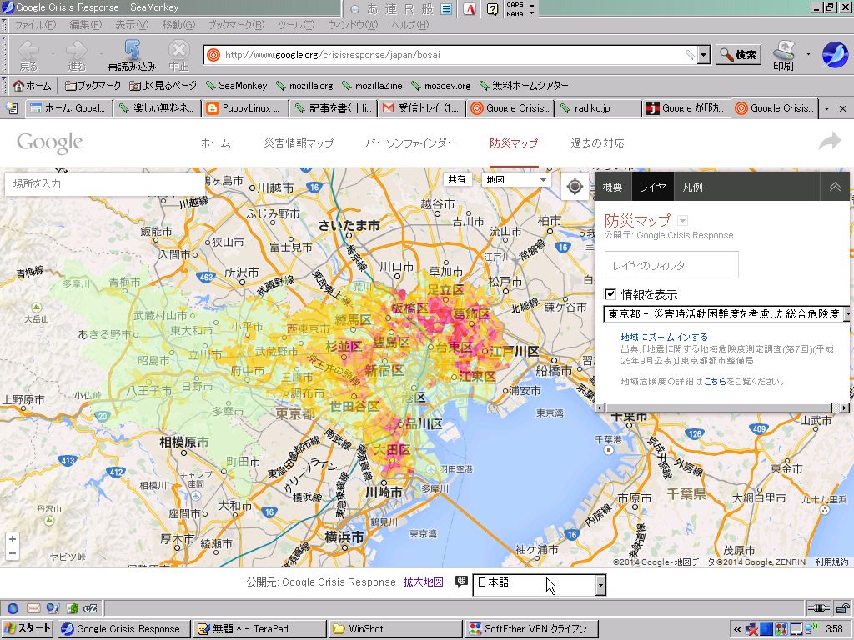Open the mozilla.org bookmark
Image resolution: width=854 pixels, height=640 pixels.
(304, 86)
